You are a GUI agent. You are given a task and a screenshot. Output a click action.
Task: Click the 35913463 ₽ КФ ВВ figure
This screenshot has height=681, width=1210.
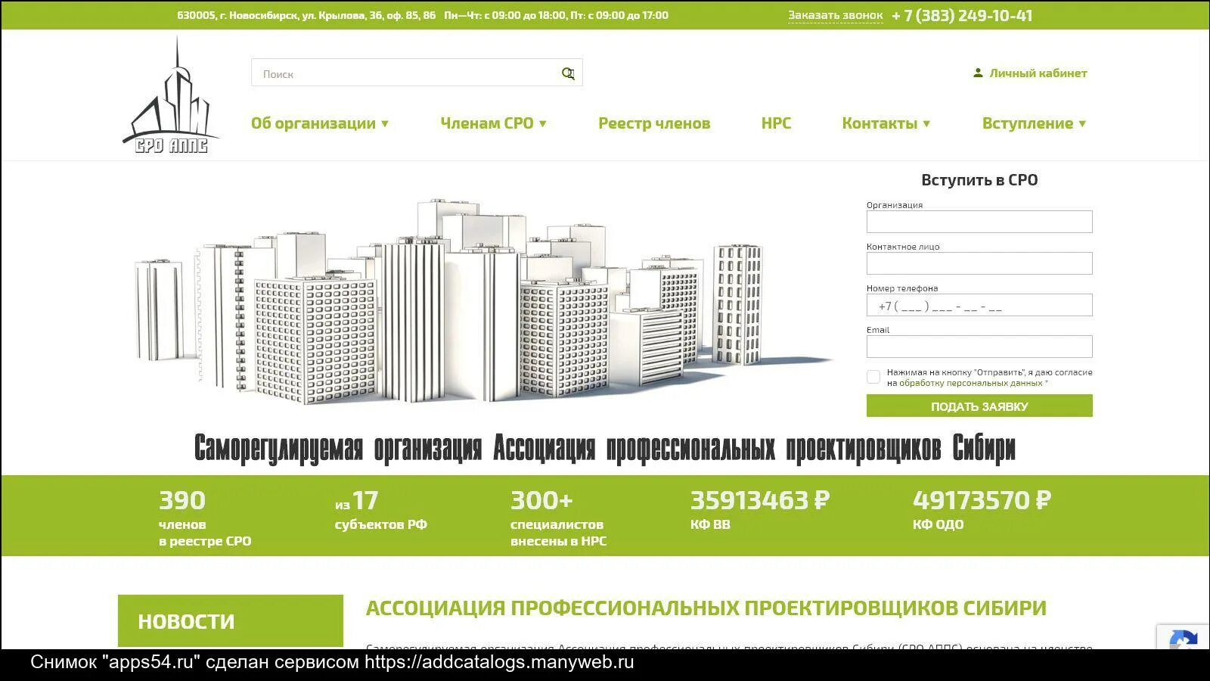point(760,511)
